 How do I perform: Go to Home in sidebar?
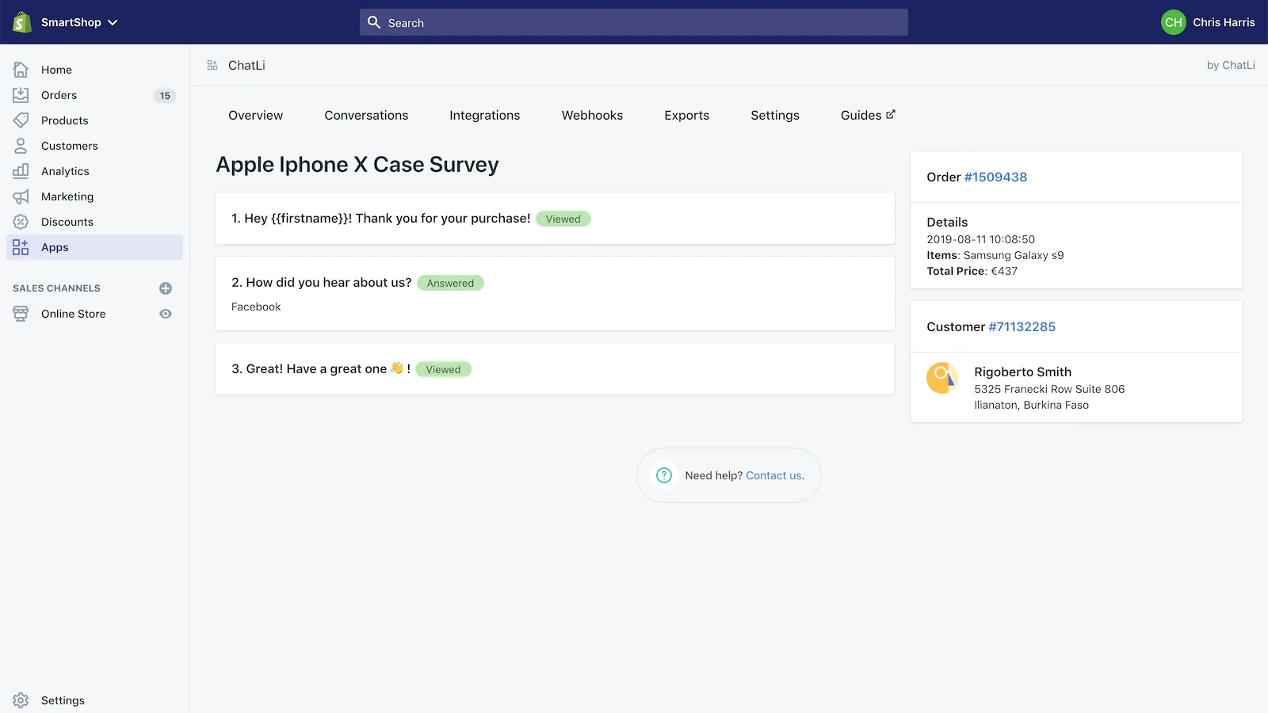click(x=56, y=70)
